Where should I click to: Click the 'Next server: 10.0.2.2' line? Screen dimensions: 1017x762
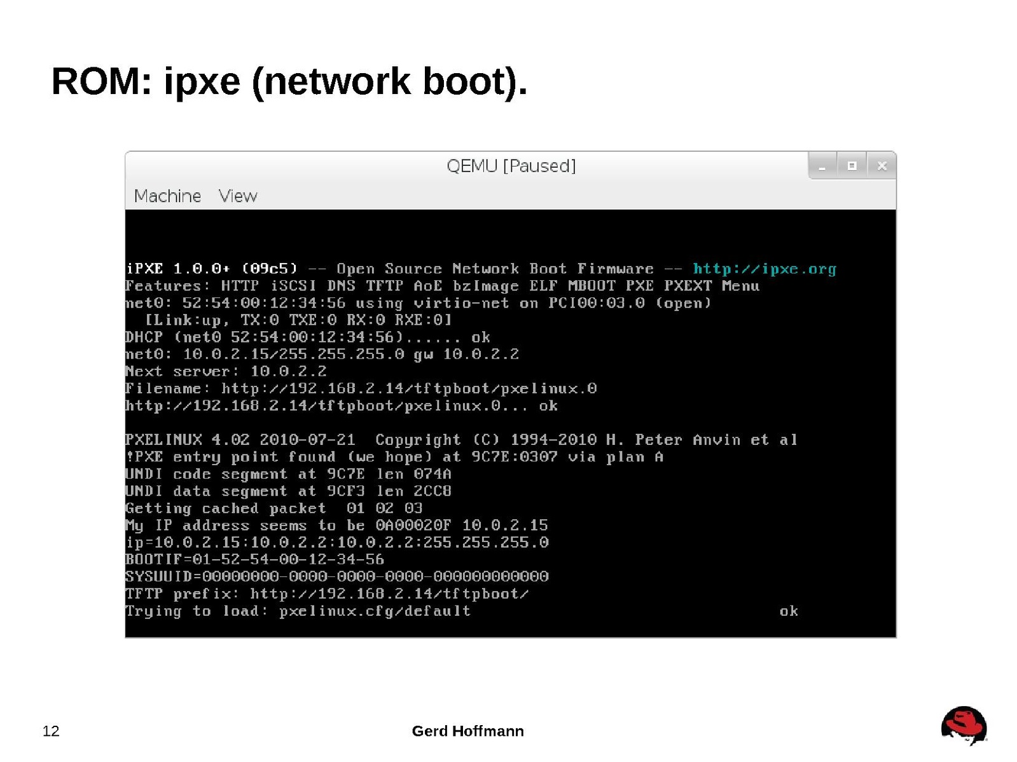[x=226, y=371]
